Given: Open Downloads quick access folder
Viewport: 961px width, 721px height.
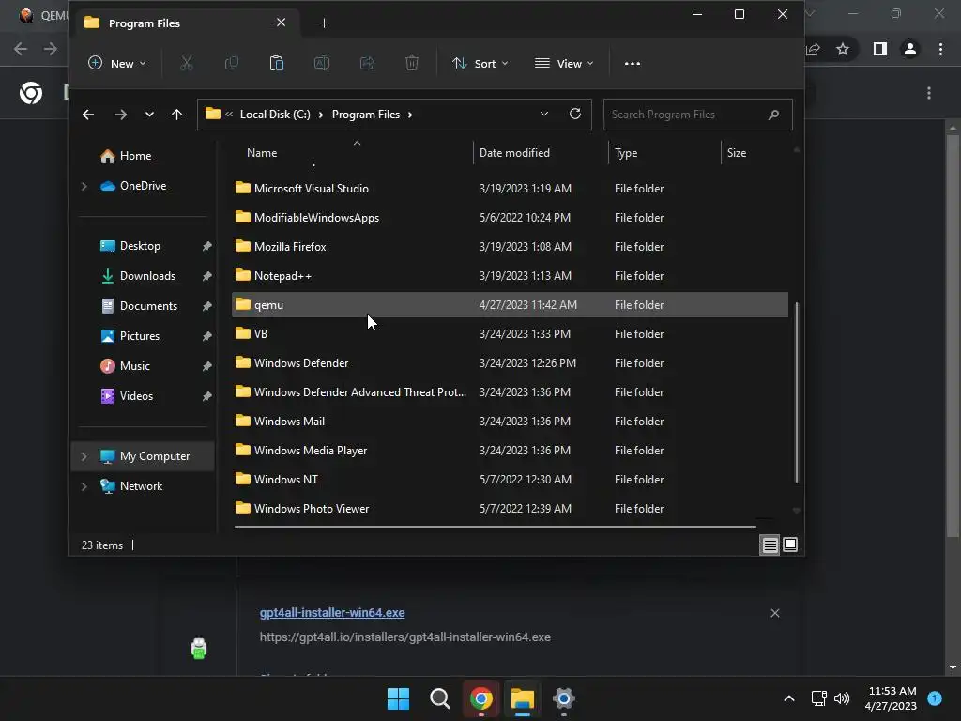Looking at the screenshot, I should tap(139, 276).
